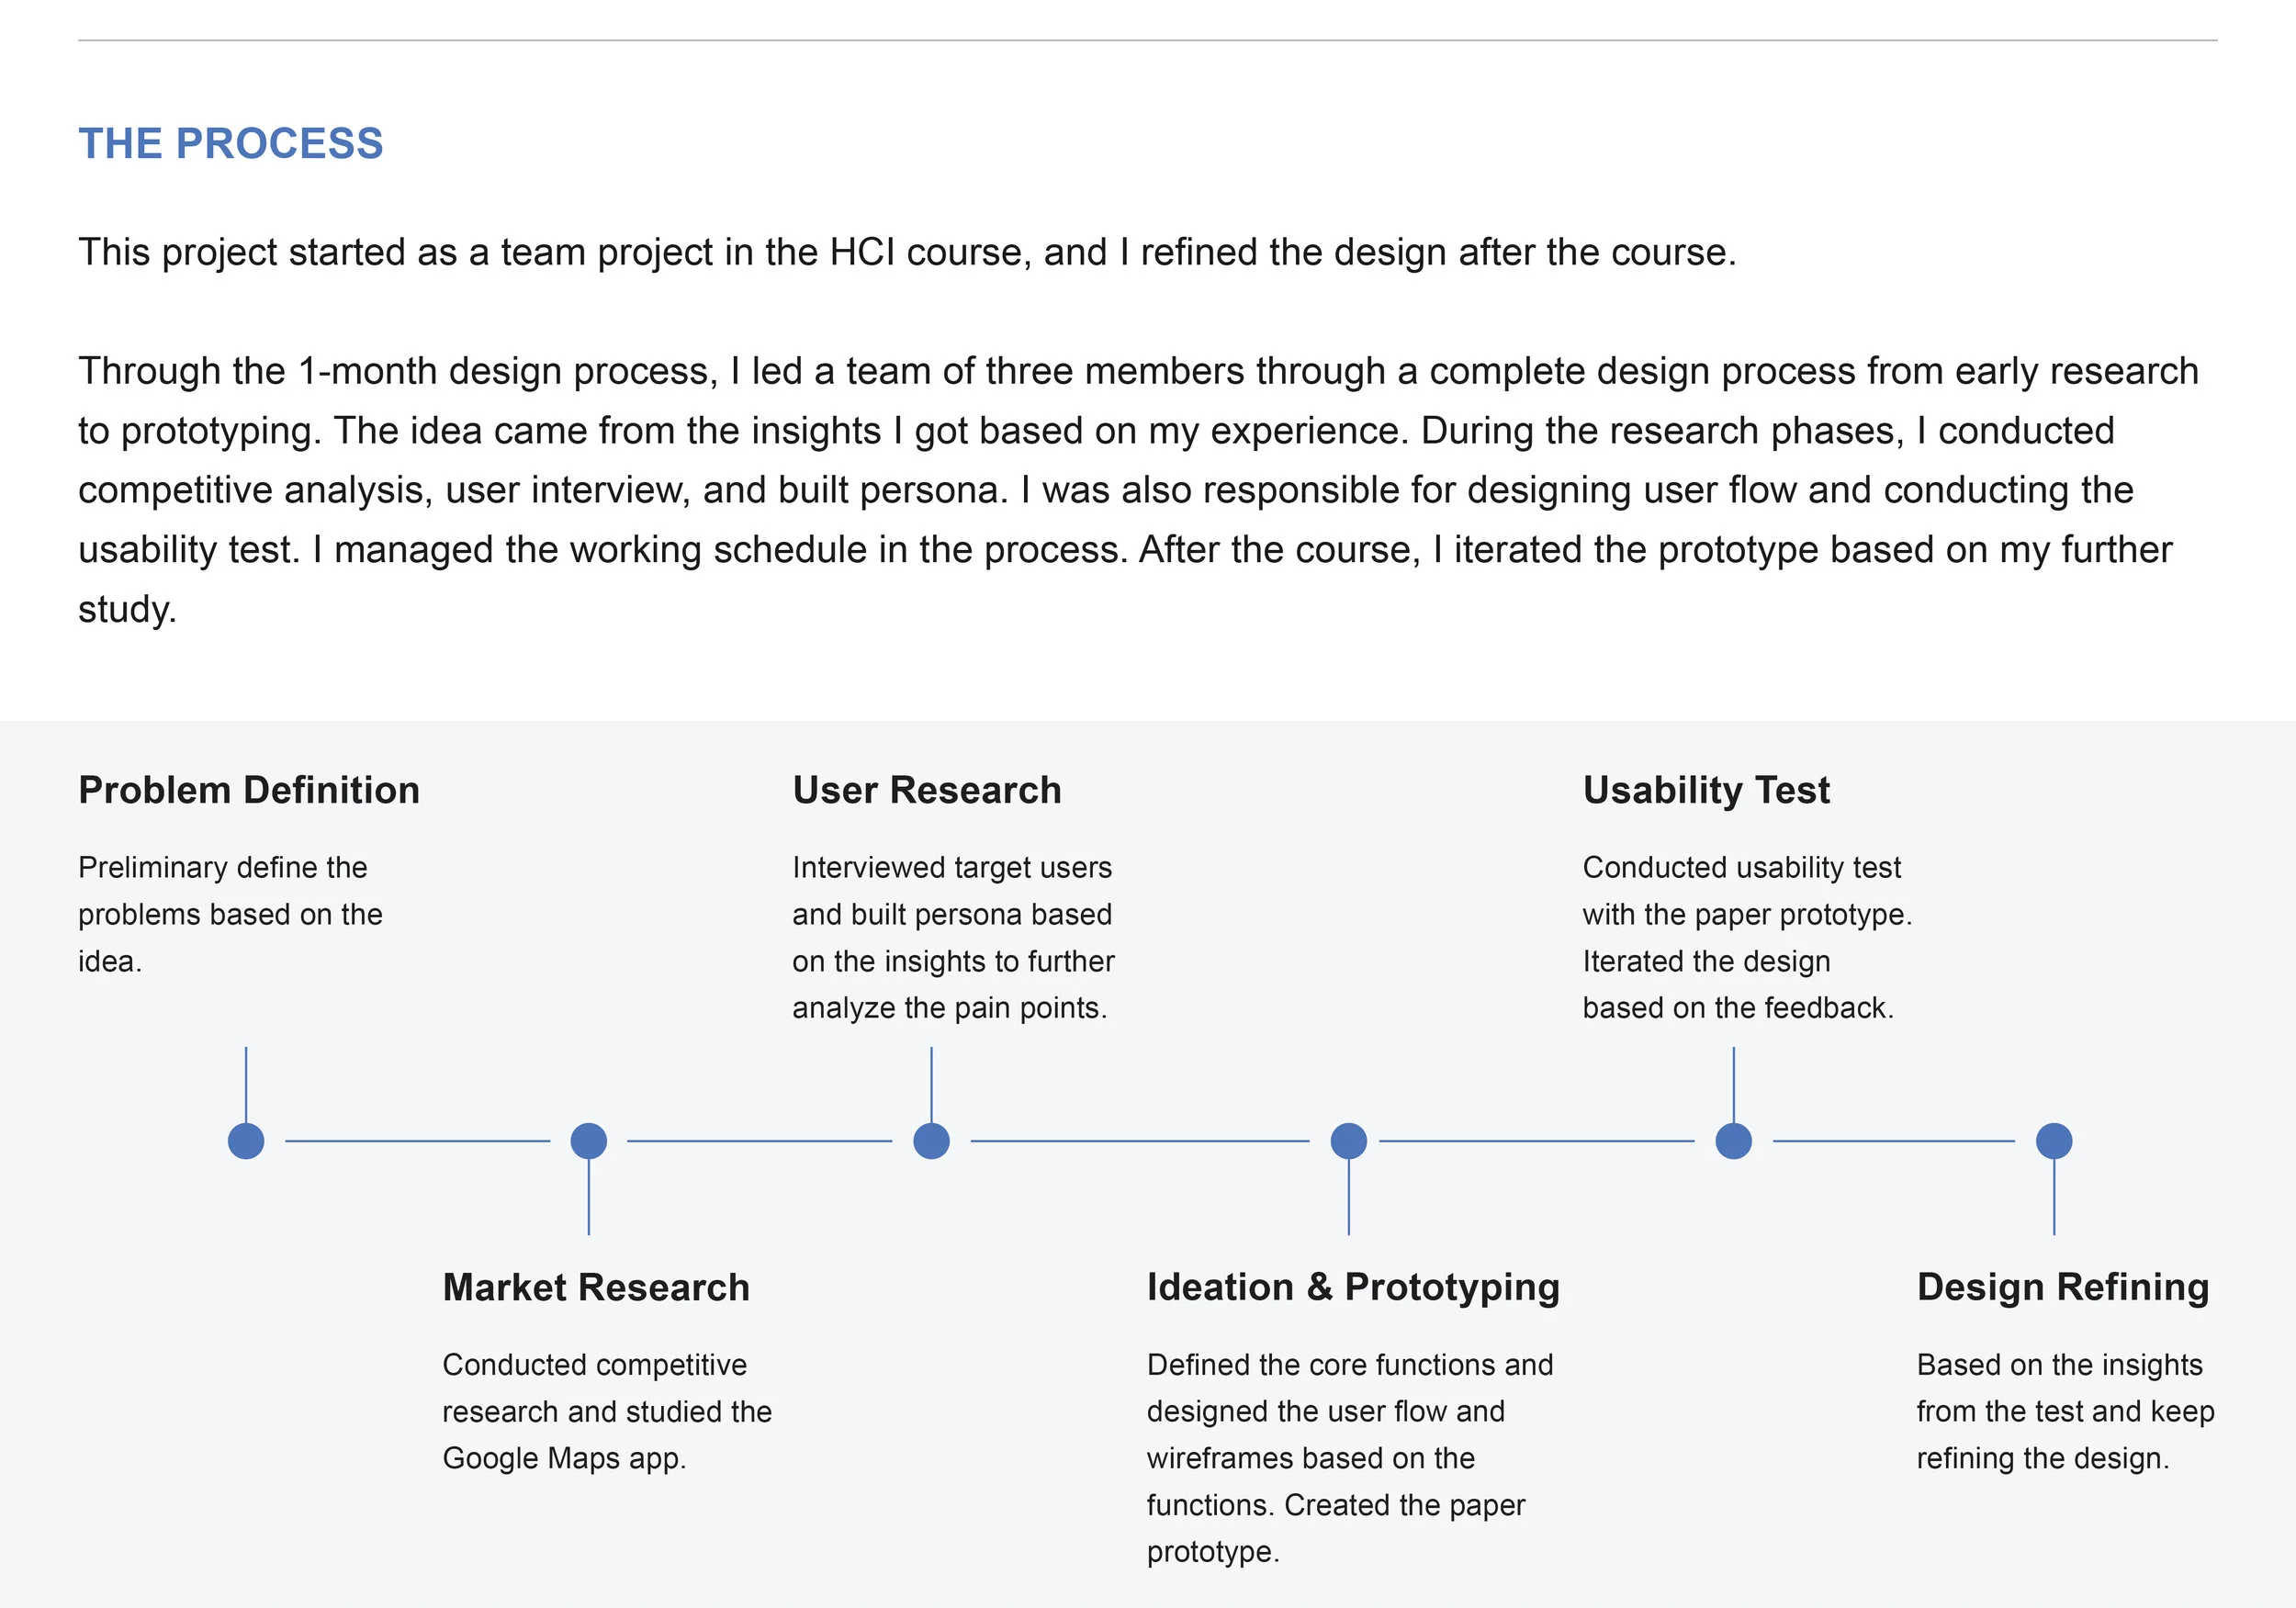Click the Design Refining timeline dot

[2054, 1141]
